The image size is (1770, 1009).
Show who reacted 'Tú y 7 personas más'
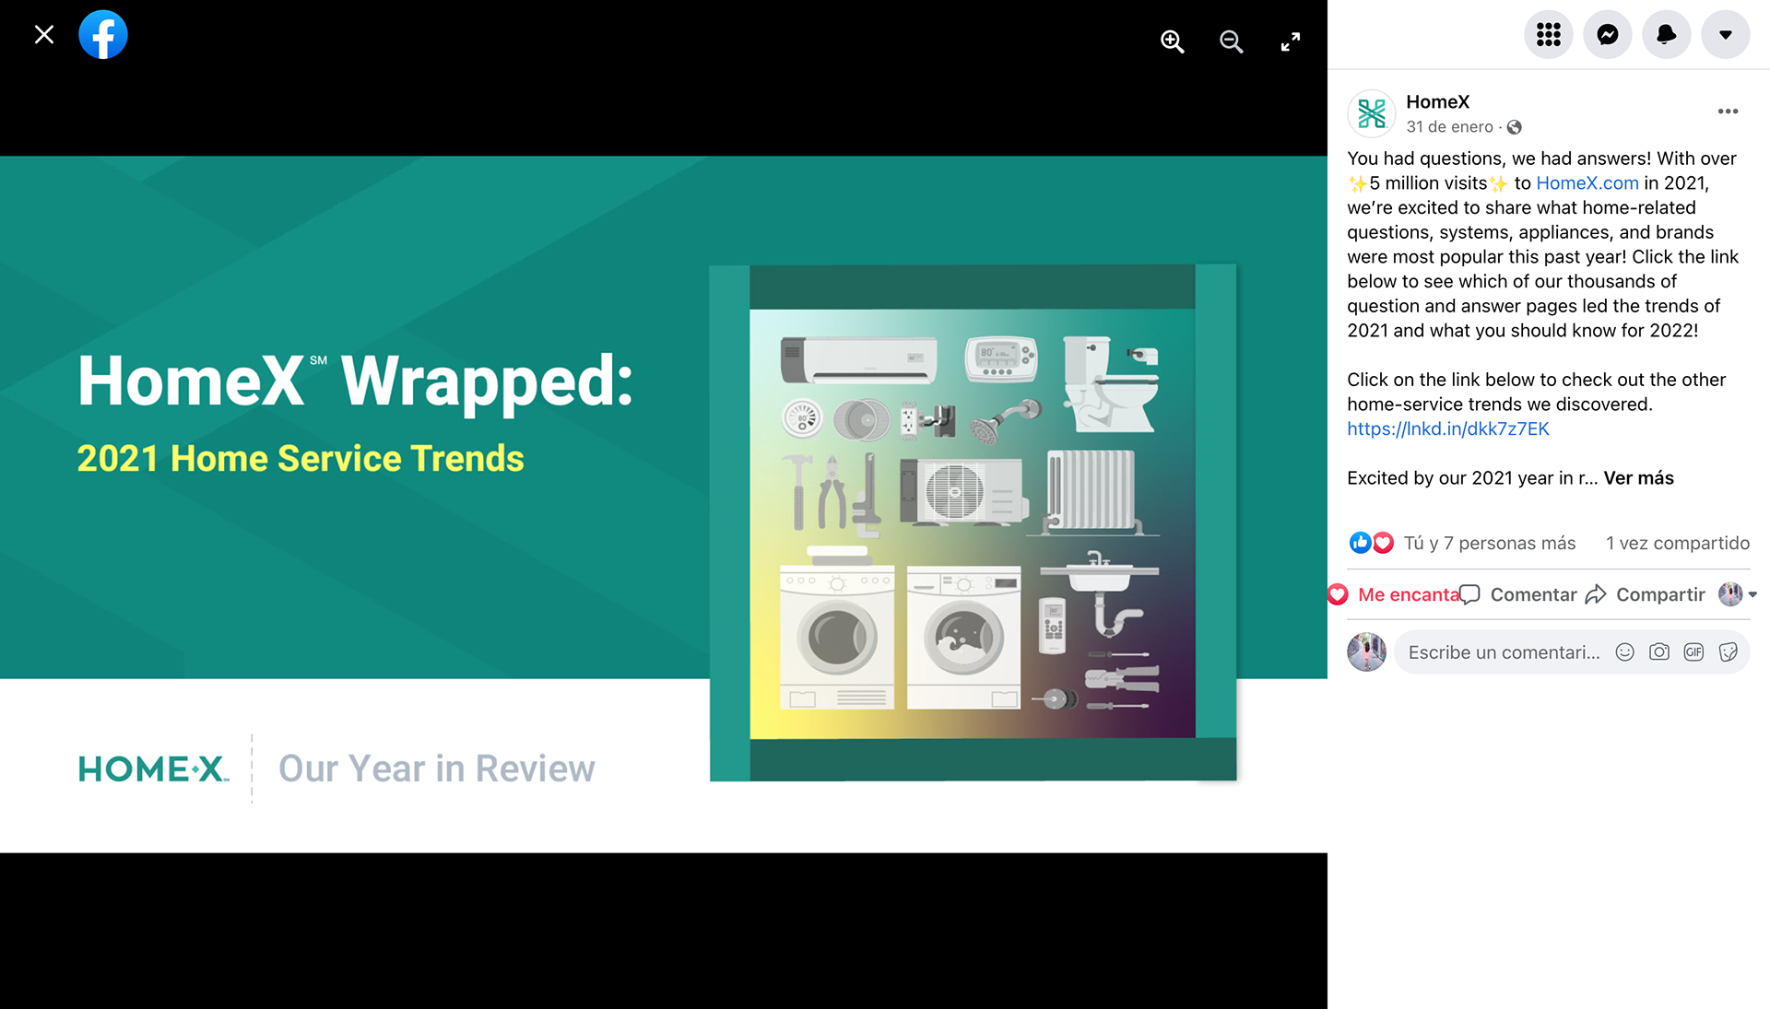click(1490, 544)
